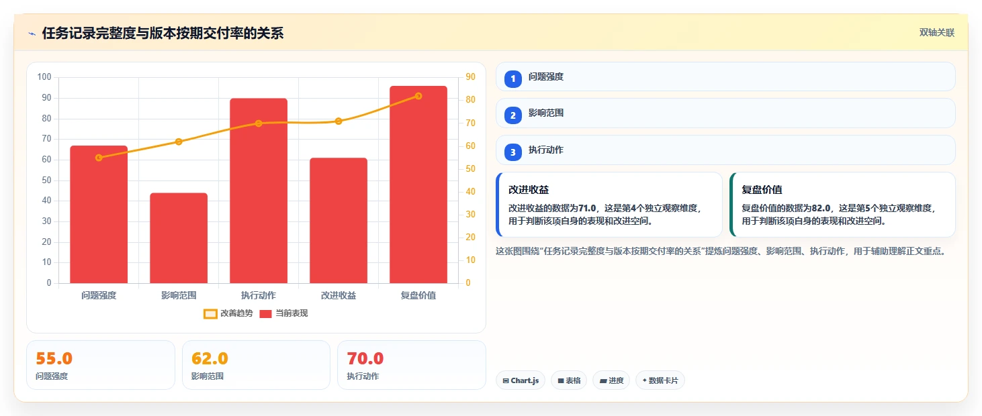Click the 问题强度 x-axis label

pyautogui.click(x=99, y=295)
